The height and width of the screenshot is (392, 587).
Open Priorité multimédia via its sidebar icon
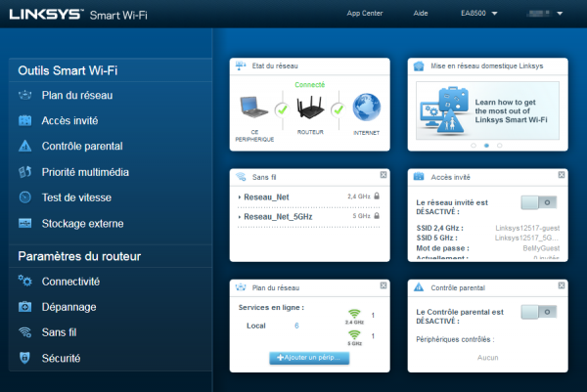24,172
